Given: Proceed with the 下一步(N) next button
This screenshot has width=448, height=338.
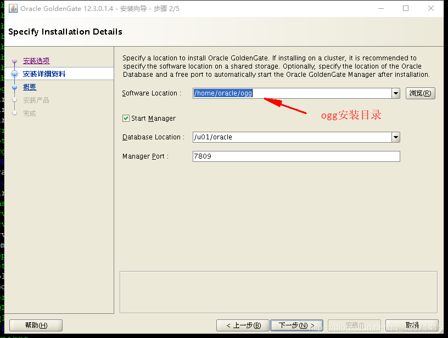Looking at the screenshot, I should [296, 325].
